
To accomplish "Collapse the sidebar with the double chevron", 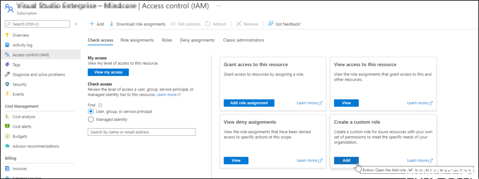I will coord(76,24).
